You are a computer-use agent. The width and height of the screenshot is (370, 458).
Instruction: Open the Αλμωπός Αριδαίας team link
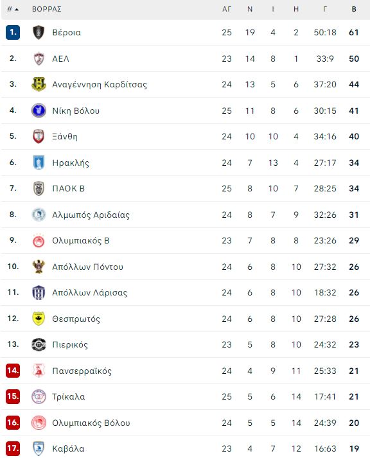(91, 215)
